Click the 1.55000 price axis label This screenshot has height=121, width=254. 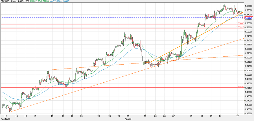pyautogui.click(x=249, y=32)
